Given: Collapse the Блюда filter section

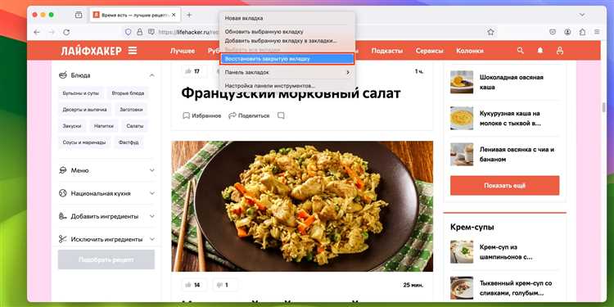Looking at the screenshot, I should pos(152,75).
